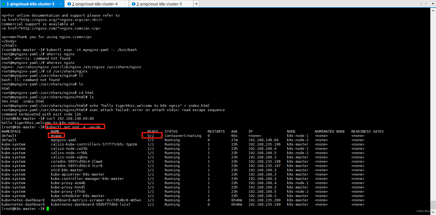Select pod name kube-apiserver-k8s-master

[78, 174]
